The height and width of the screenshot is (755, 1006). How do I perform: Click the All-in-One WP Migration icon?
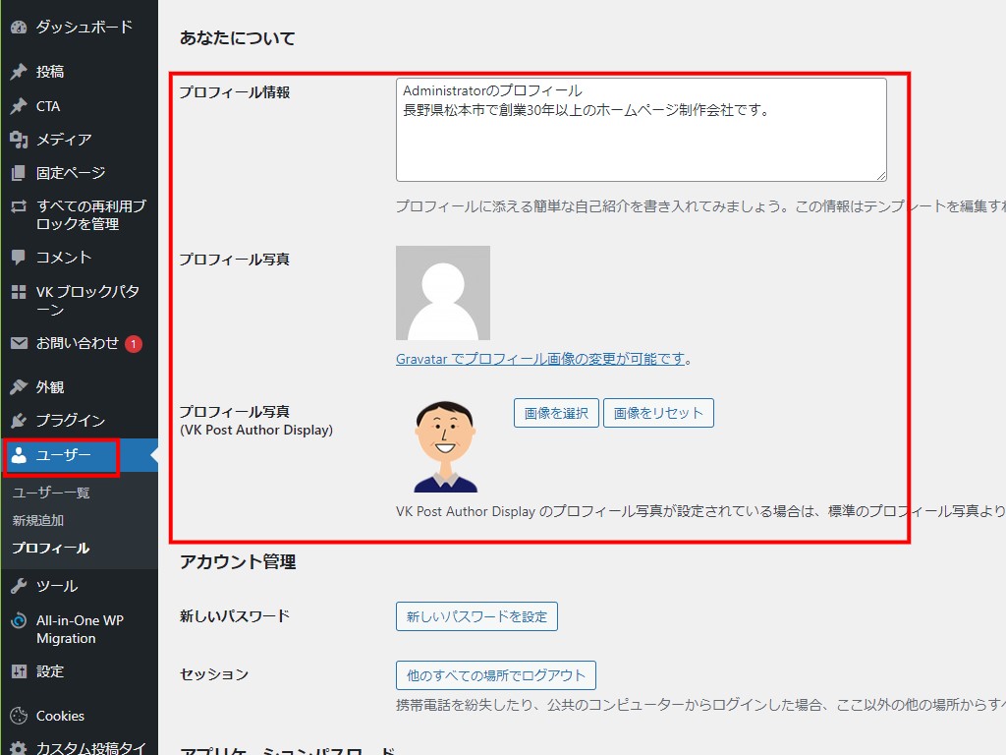pos(19,621)
